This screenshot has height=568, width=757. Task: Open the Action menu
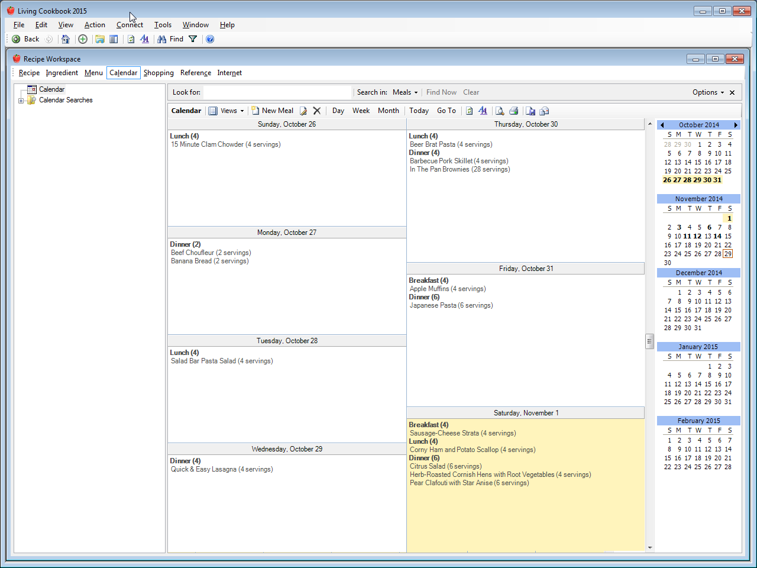point(95,25)
